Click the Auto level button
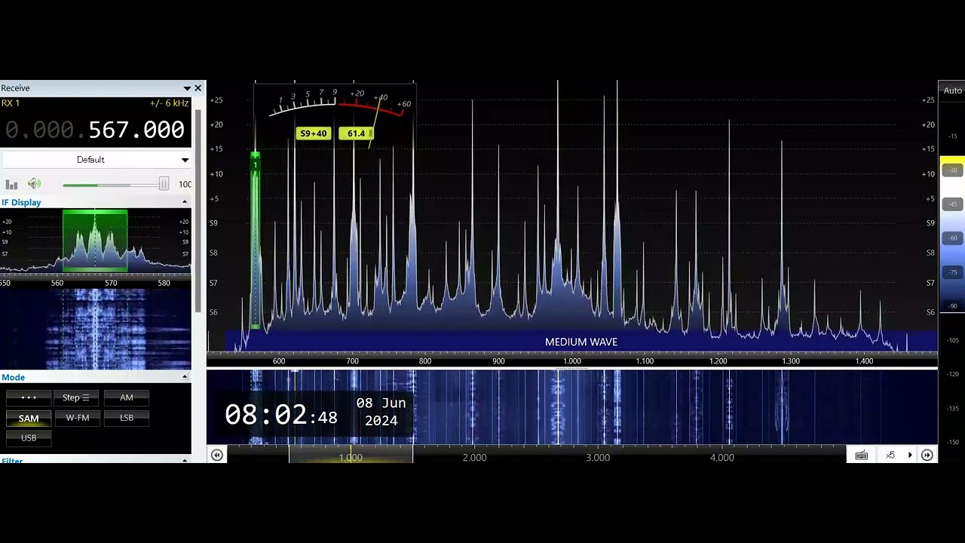Image resolution: width=965 pixels, height=543 pixels. [x=952, y=90]
